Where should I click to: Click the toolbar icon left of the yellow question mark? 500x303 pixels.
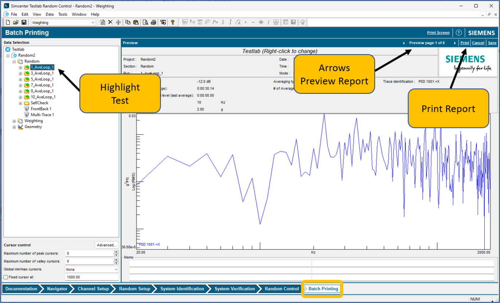tap(163, 23)
